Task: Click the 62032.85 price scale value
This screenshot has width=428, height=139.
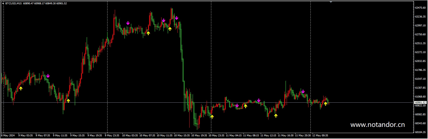Action: pos(420,61)
